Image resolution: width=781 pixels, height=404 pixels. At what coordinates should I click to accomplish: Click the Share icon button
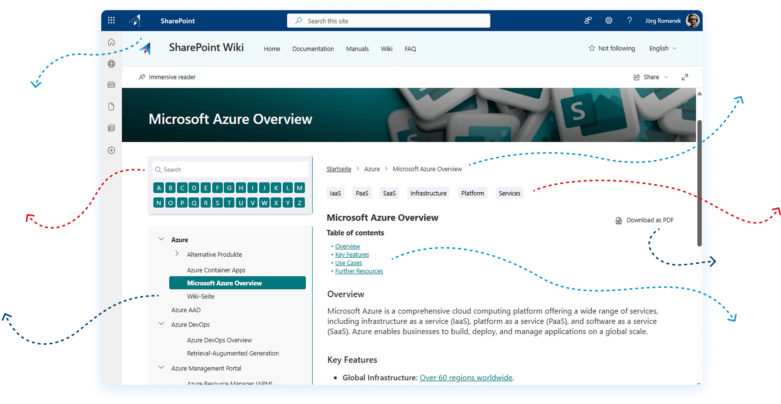(637, 77)
